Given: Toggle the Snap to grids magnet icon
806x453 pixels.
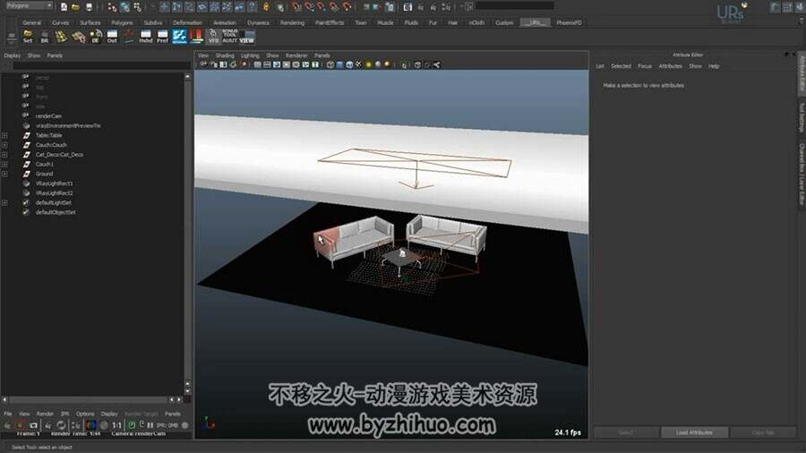Looking at the screenshot, I should (x=296, y=6).
